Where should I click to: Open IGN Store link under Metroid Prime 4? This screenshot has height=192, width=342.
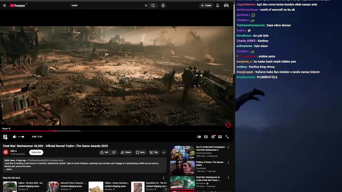[x=66, y=189]
